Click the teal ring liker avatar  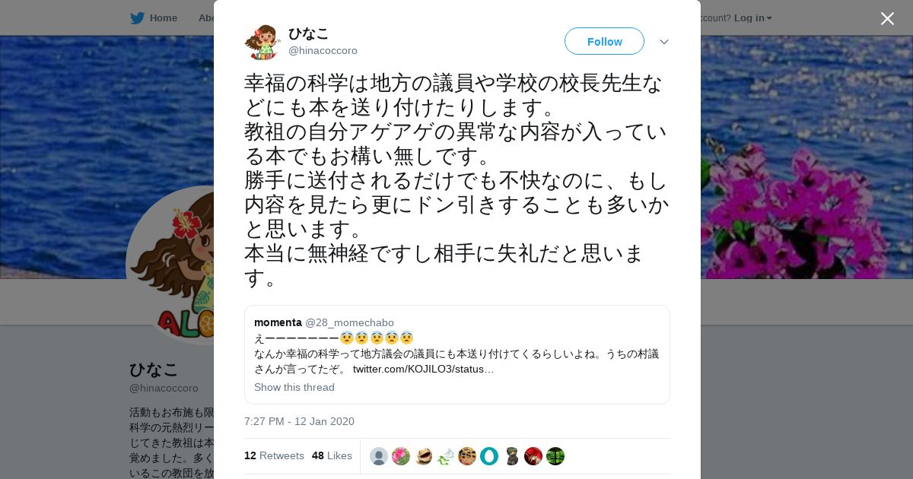tap(489, 456)
